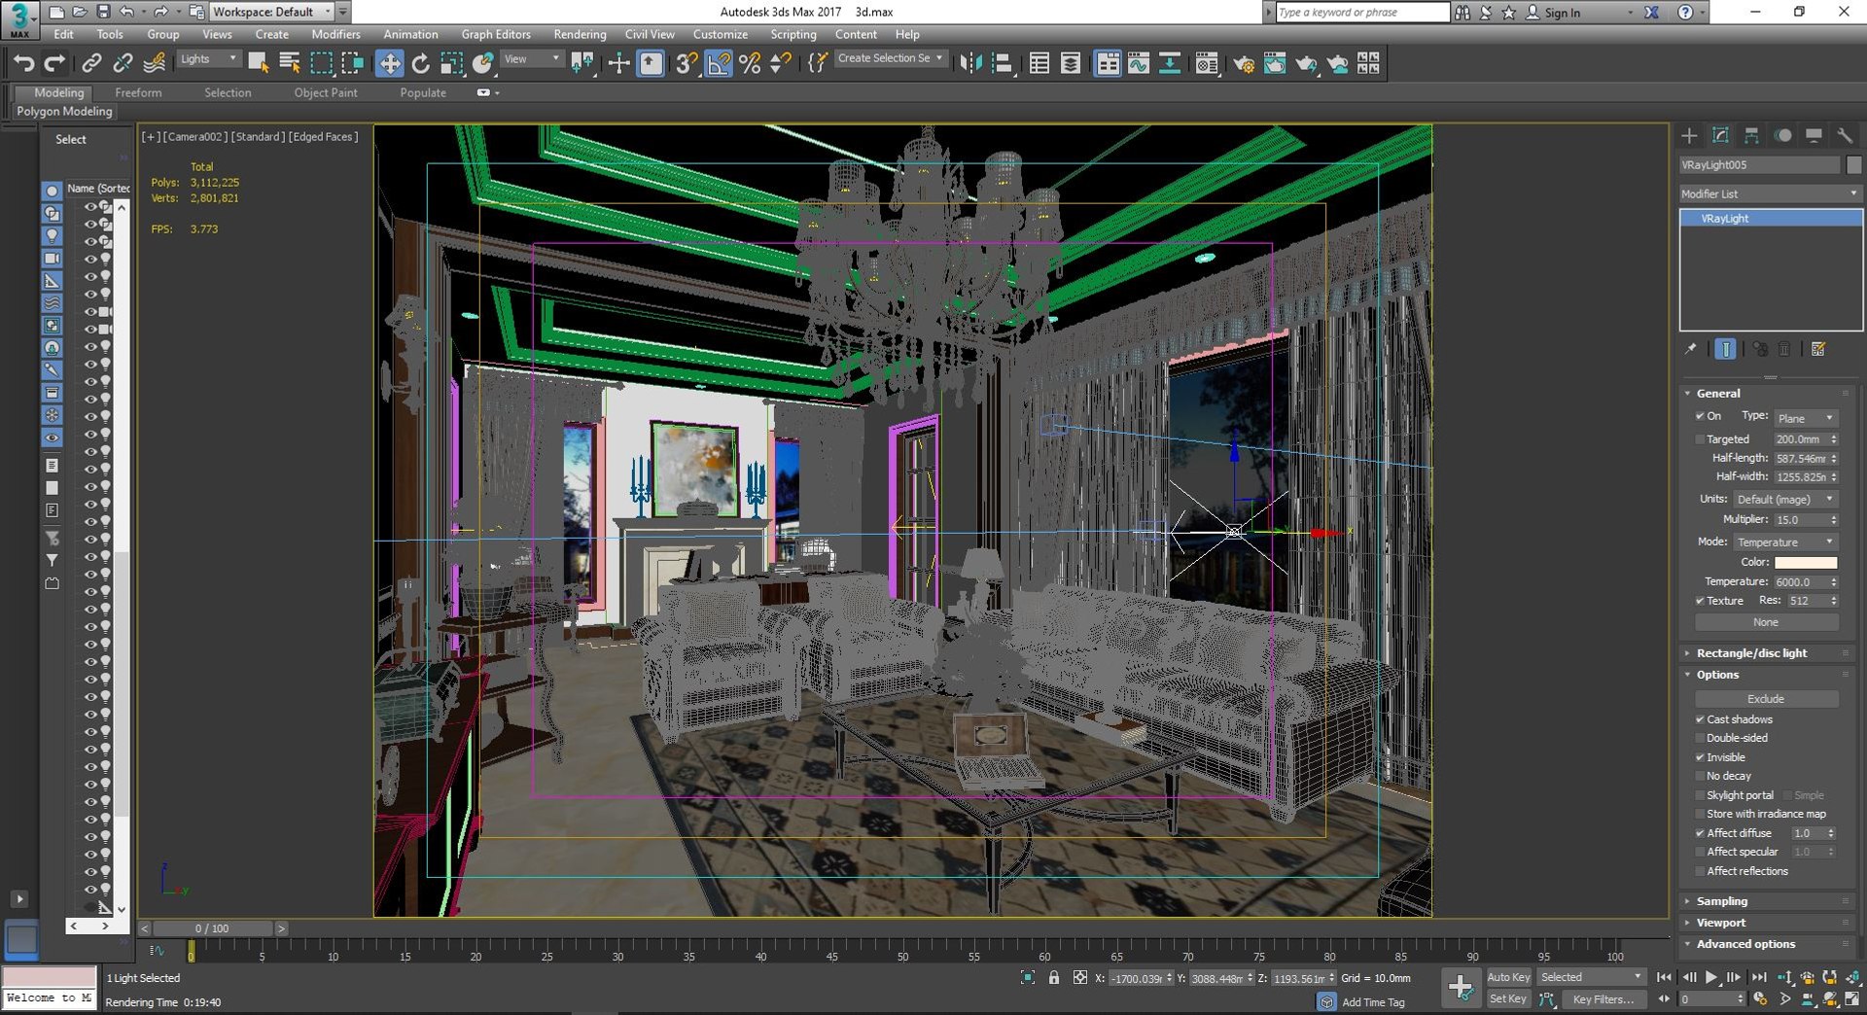Enable No decay option
The width and height of the screenshot is (1867, 1015).
click(x=1700, y=776)
